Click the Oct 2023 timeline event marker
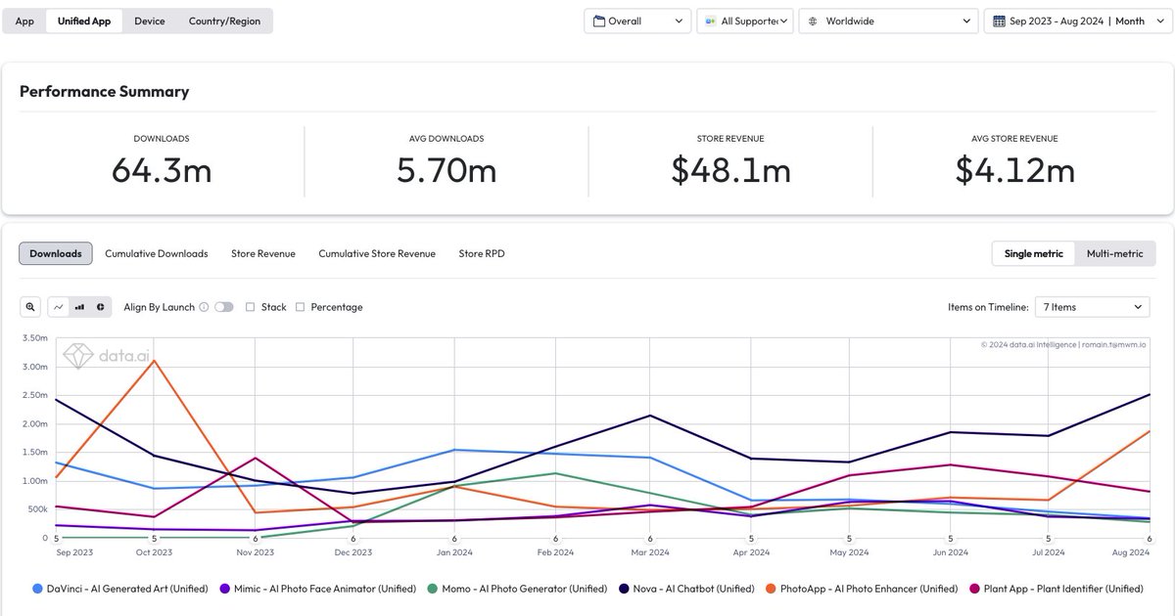This screenshot has height=616, width=1175. pyautogui.click(x=154, y=539)
